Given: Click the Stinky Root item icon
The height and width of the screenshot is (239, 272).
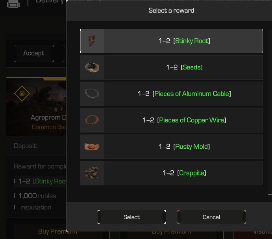Looking at the screenshot, I should 92,40.
